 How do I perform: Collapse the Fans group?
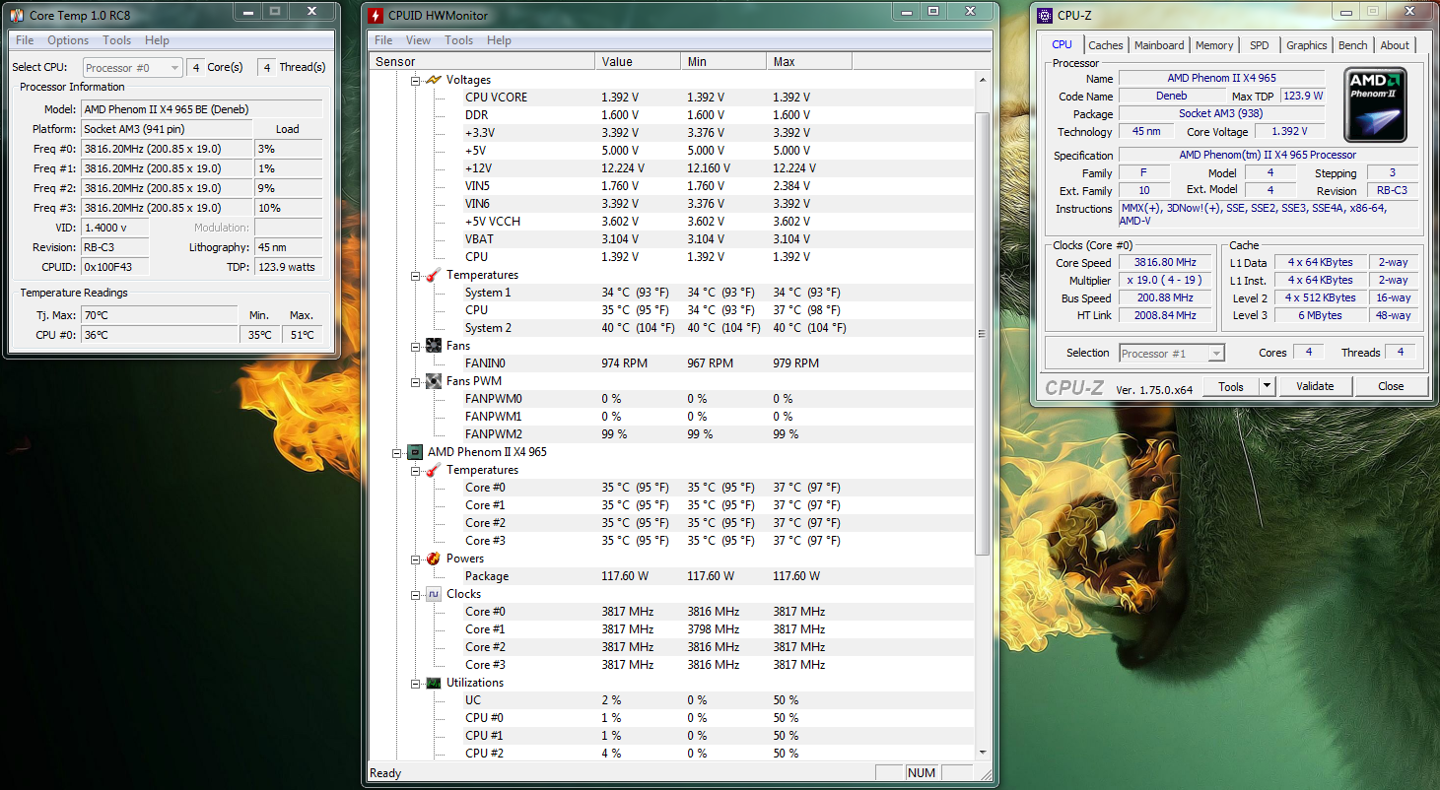pyautogui.click(x=415, y=346)
